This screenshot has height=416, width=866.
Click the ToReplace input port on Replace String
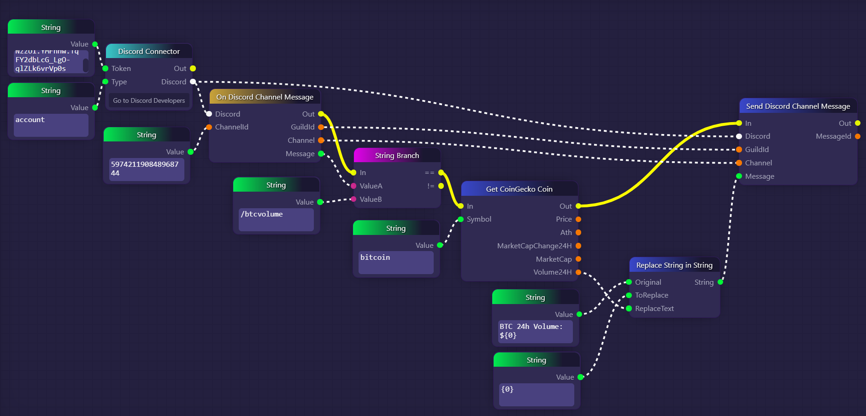point(629,295)
